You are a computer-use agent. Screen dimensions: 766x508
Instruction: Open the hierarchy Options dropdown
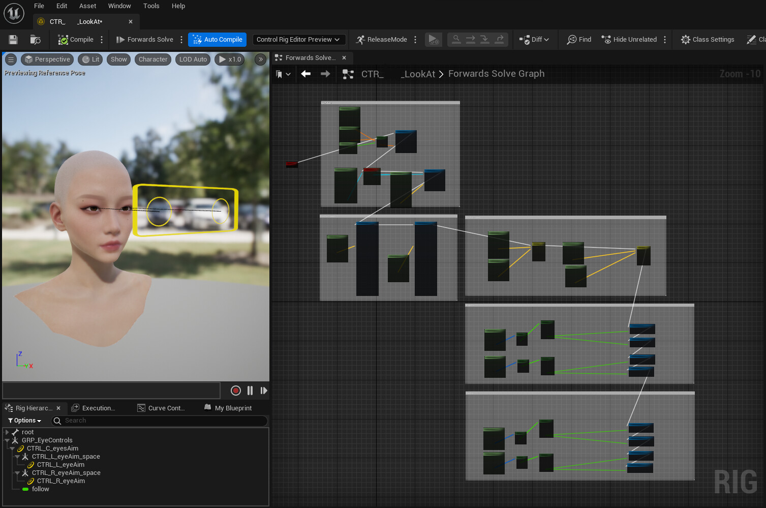[x=24, y=421]
